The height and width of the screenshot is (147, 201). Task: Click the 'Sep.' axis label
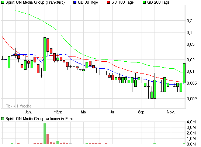pos(142,112)
